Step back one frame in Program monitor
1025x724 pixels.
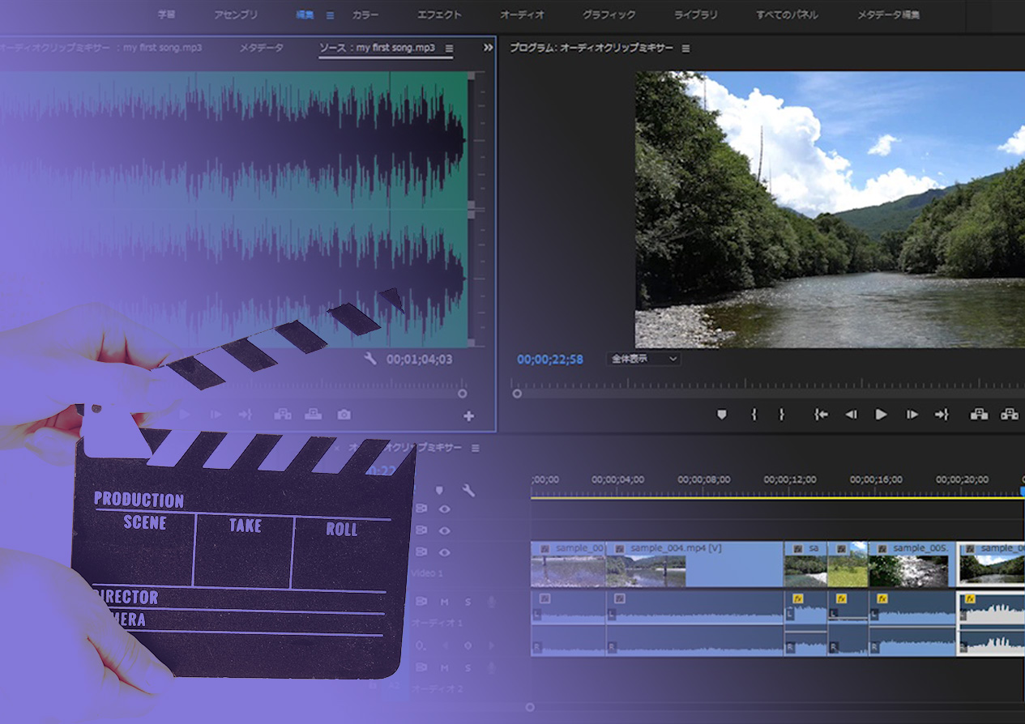click(x=851, y=415)
